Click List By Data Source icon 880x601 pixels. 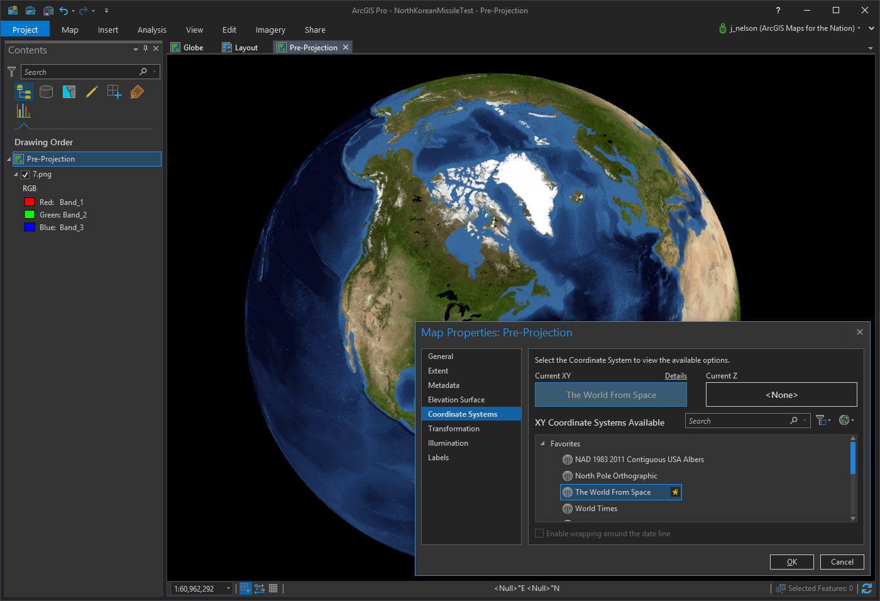47,92
